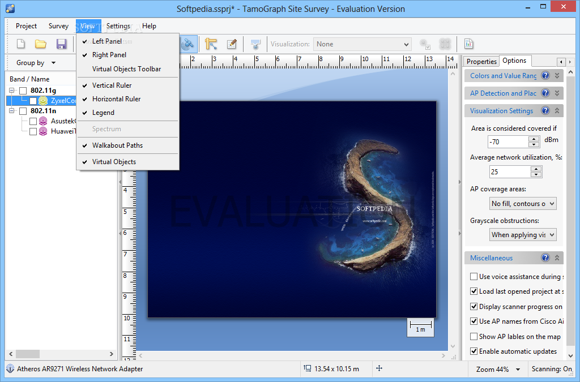
Task: Toggle Left Panel in View menu
Action: pos(127,41)
